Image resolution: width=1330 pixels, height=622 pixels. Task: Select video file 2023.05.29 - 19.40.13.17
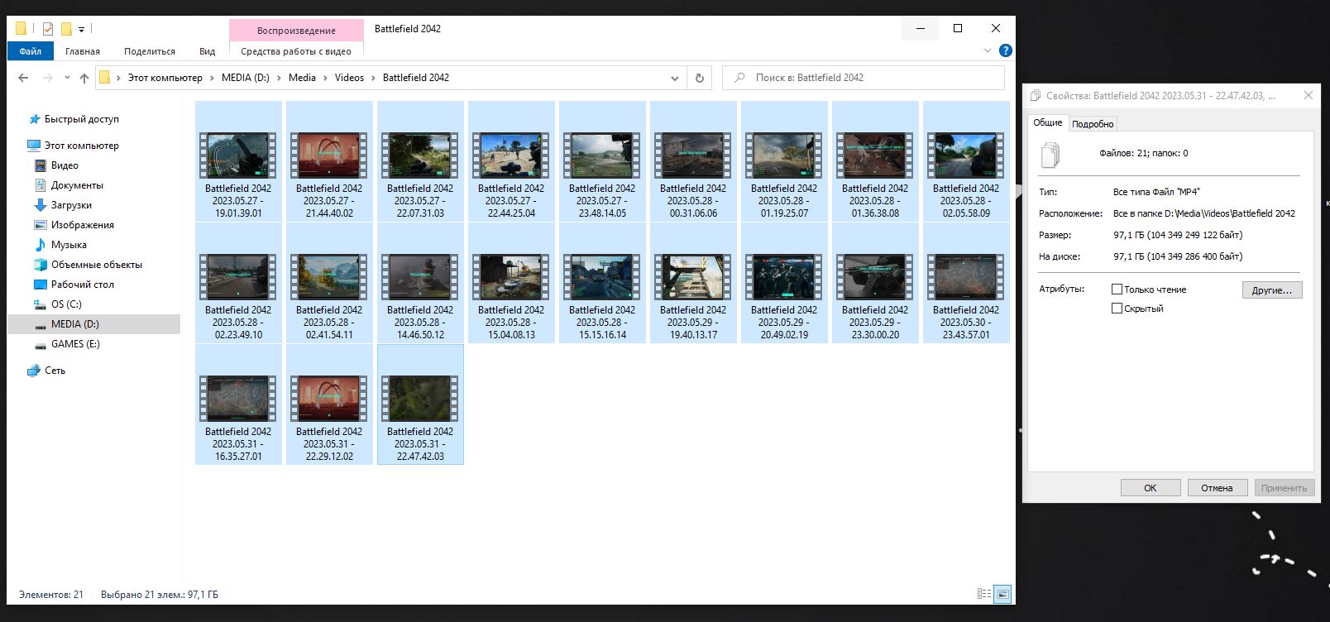pos(693,283)
